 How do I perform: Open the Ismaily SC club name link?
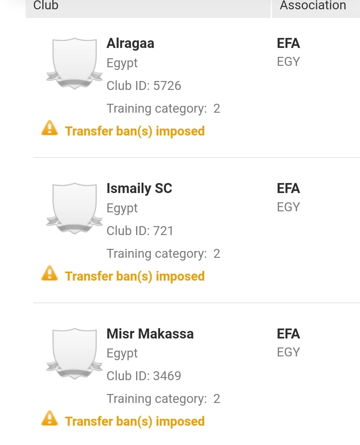coord(139,189)
